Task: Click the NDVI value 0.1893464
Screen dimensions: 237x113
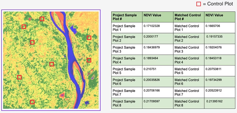Action: click(x=151, y=58)
